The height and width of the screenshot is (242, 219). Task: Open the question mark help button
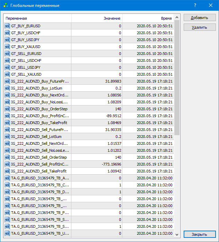coord(195,6)
